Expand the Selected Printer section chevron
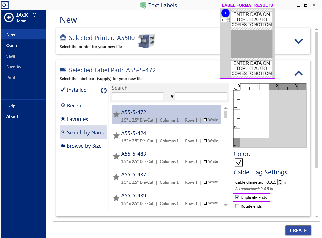 pyautogui.click(x=298, y=41)
